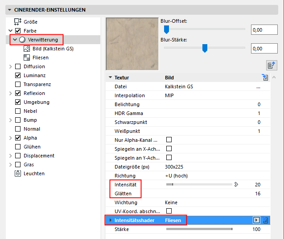Image resolution: width=284 pixels, height=239 pixels.
Task: Select the Größe size icon
Action: [18, 22]
